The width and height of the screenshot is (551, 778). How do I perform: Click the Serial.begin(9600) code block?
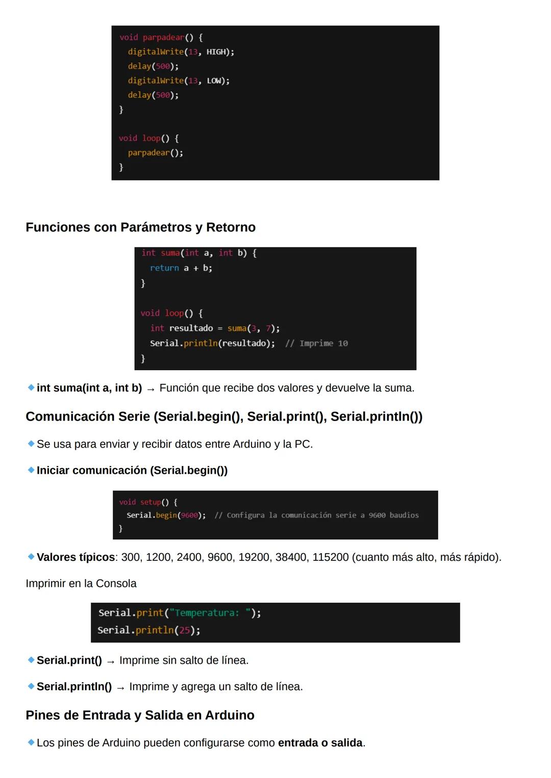[275, 515]
